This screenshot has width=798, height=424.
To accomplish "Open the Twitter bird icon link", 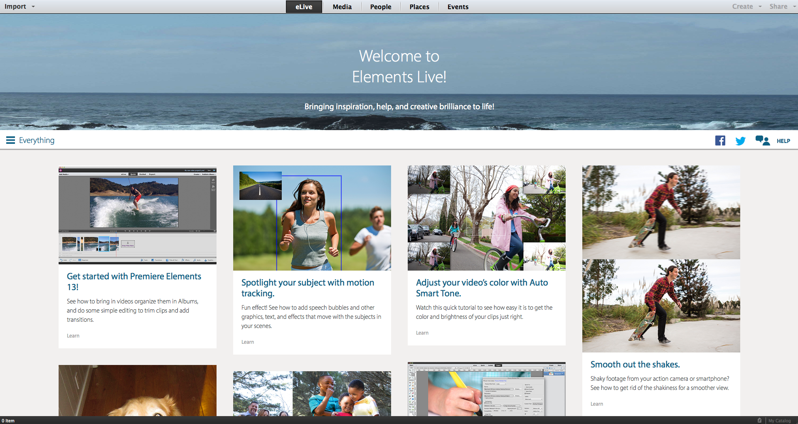I will [x=740, y=141].
